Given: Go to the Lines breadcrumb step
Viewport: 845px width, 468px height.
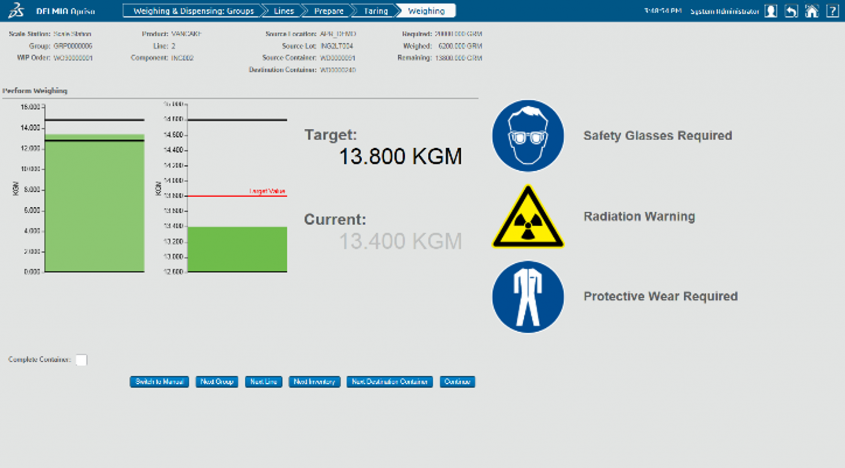Looking at the screenshot, I should (x=284, y=11).
